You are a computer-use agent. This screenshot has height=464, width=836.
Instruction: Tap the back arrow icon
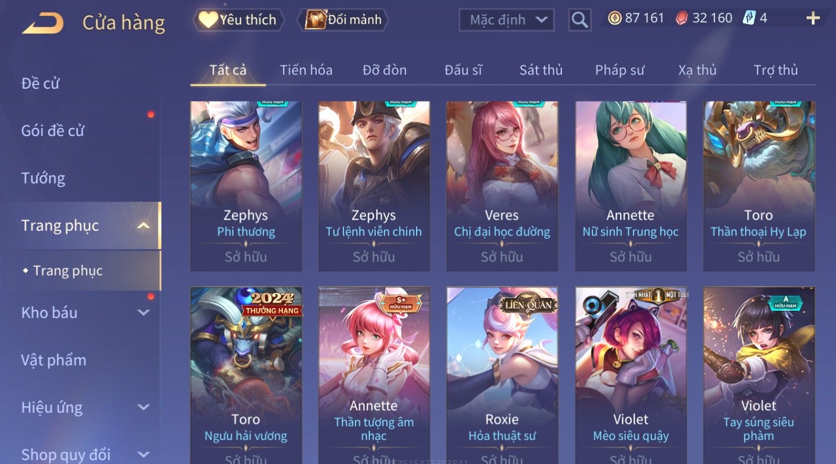(43, 23)
